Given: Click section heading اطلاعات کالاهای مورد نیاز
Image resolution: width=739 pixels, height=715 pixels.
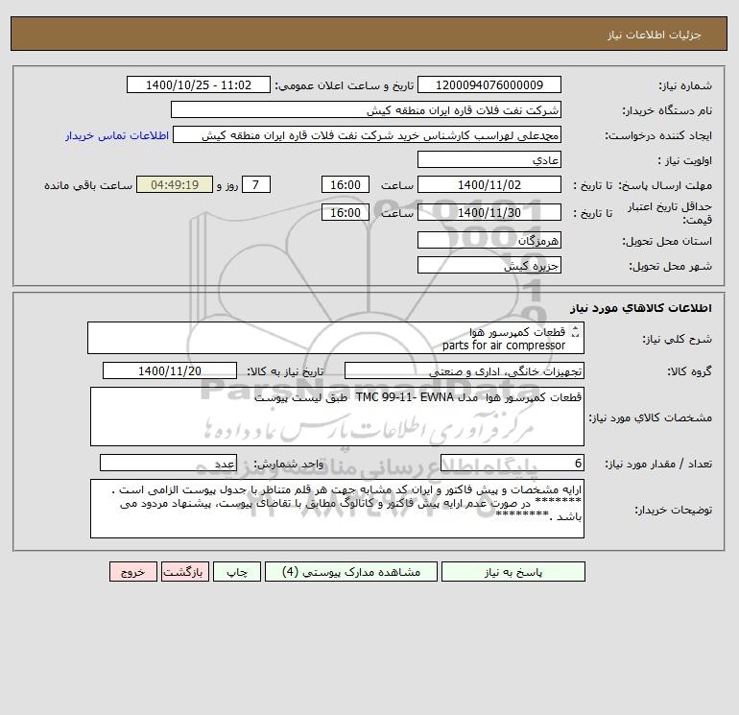Looking at the screenshot, I should point(641,308).
